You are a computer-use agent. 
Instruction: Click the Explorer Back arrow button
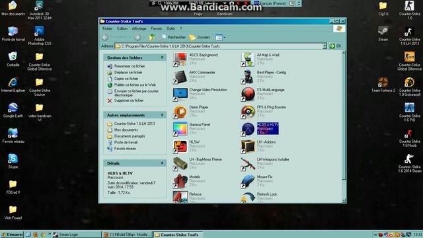tap(105, 37)
